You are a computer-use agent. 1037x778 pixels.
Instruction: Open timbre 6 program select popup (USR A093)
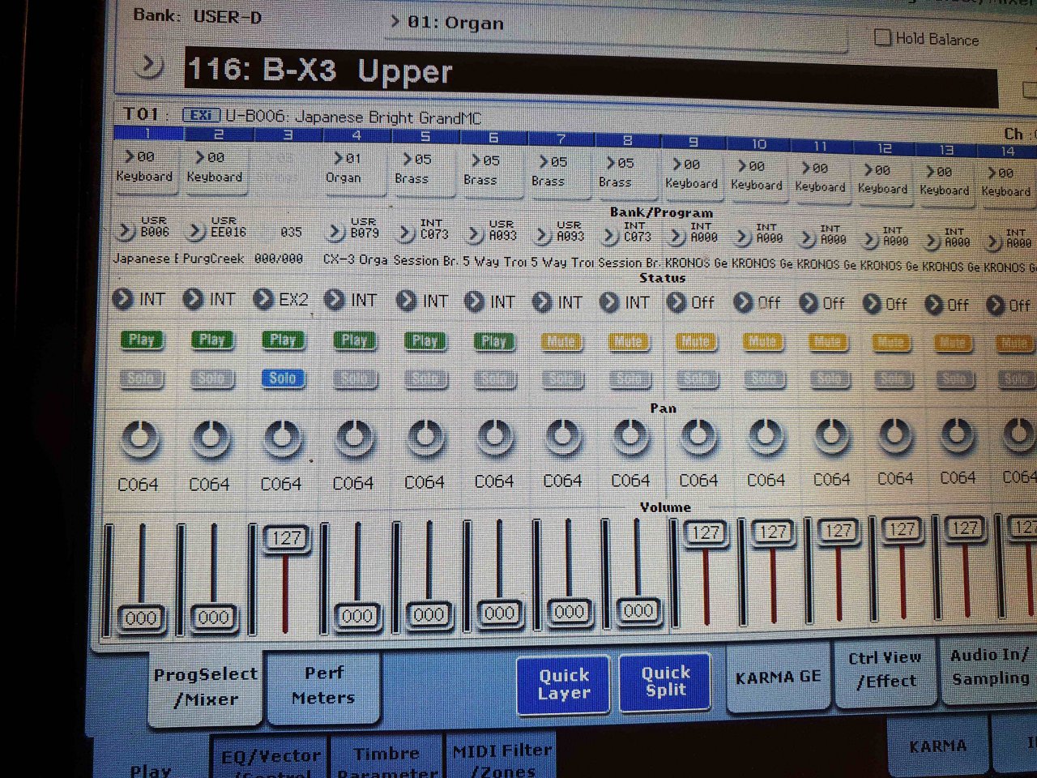(475, 235)
